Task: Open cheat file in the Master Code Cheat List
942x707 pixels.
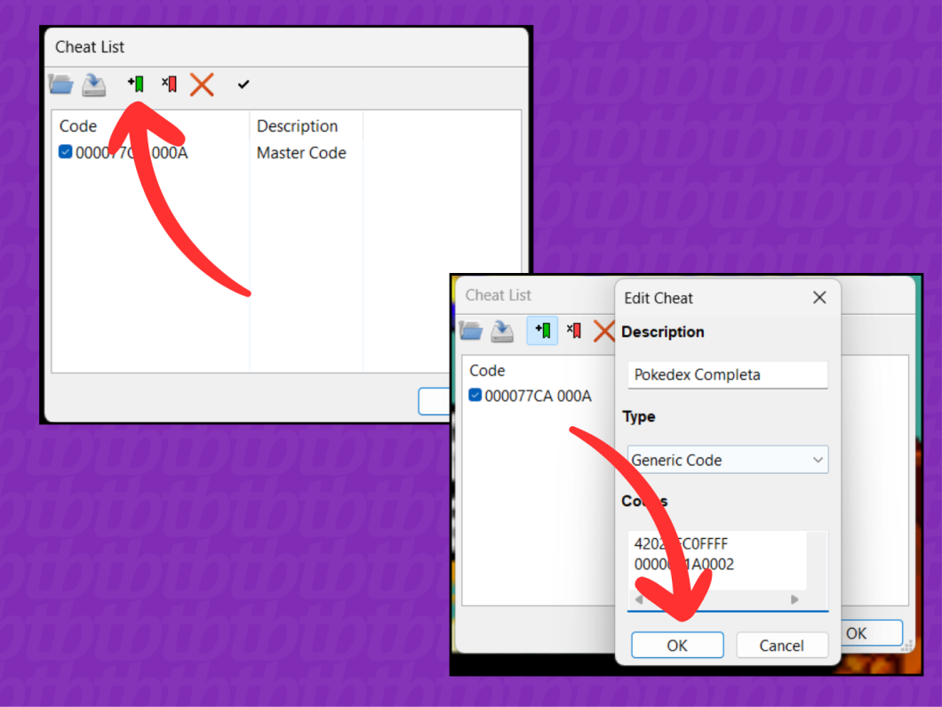Action: pyautogui.click(x=60, y=84)
